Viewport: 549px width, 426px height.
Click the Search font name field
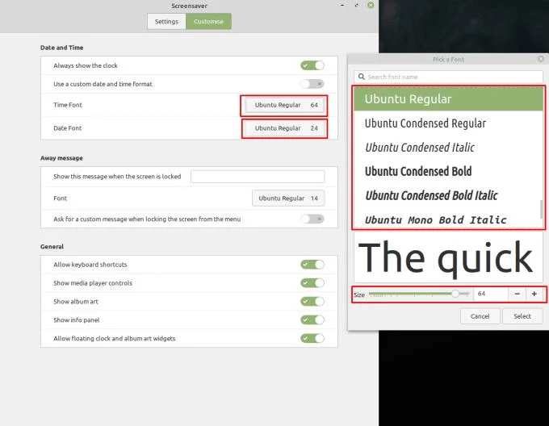[x=448, y=77]
